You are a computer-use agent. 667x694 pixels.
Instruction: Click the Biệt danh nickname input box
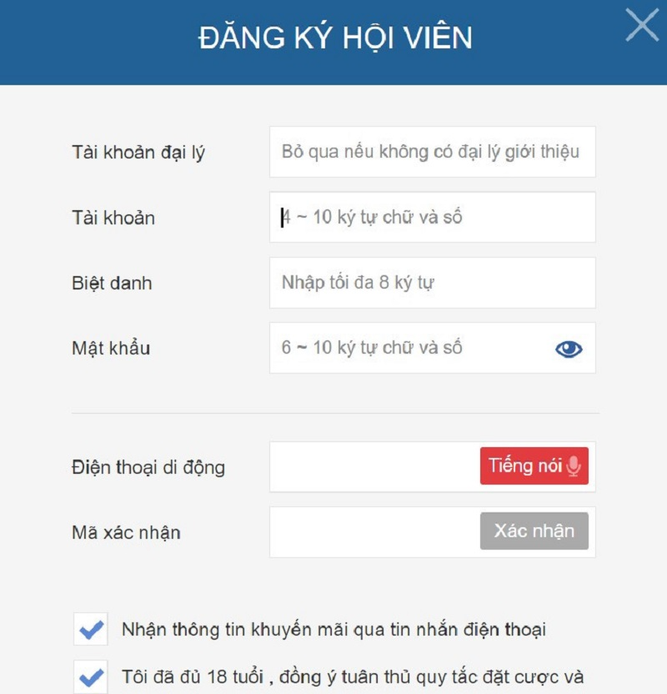click(431, 283)
